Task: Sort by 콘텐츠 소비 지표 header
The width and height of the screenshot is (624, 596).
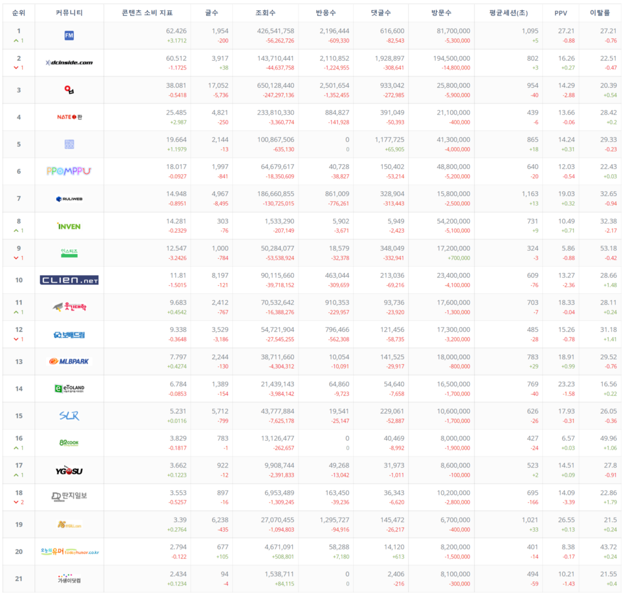Action: coord(147,12)
